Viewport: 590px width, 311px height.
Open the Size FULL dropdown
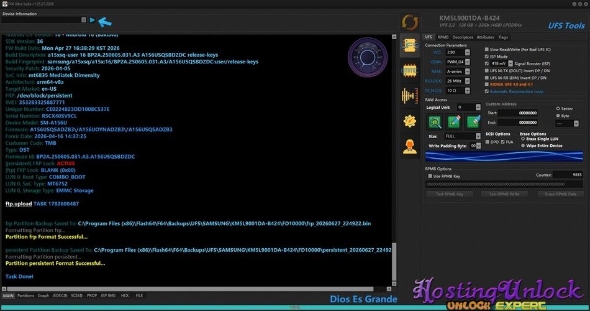pos(478,136)
